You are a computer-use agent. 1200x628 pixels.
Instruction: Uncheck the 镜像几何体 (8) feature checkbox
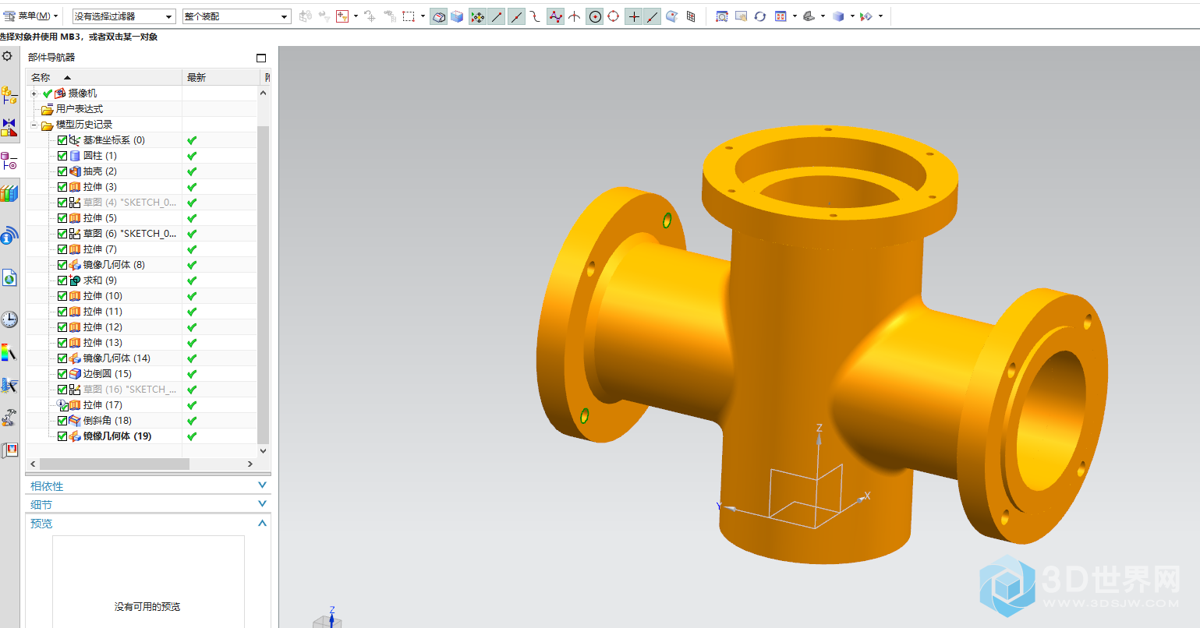pos(62,265)
